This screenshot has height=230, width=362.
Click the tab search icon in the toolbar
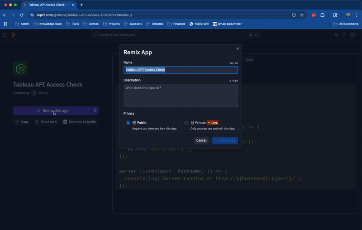coord(335,15)
